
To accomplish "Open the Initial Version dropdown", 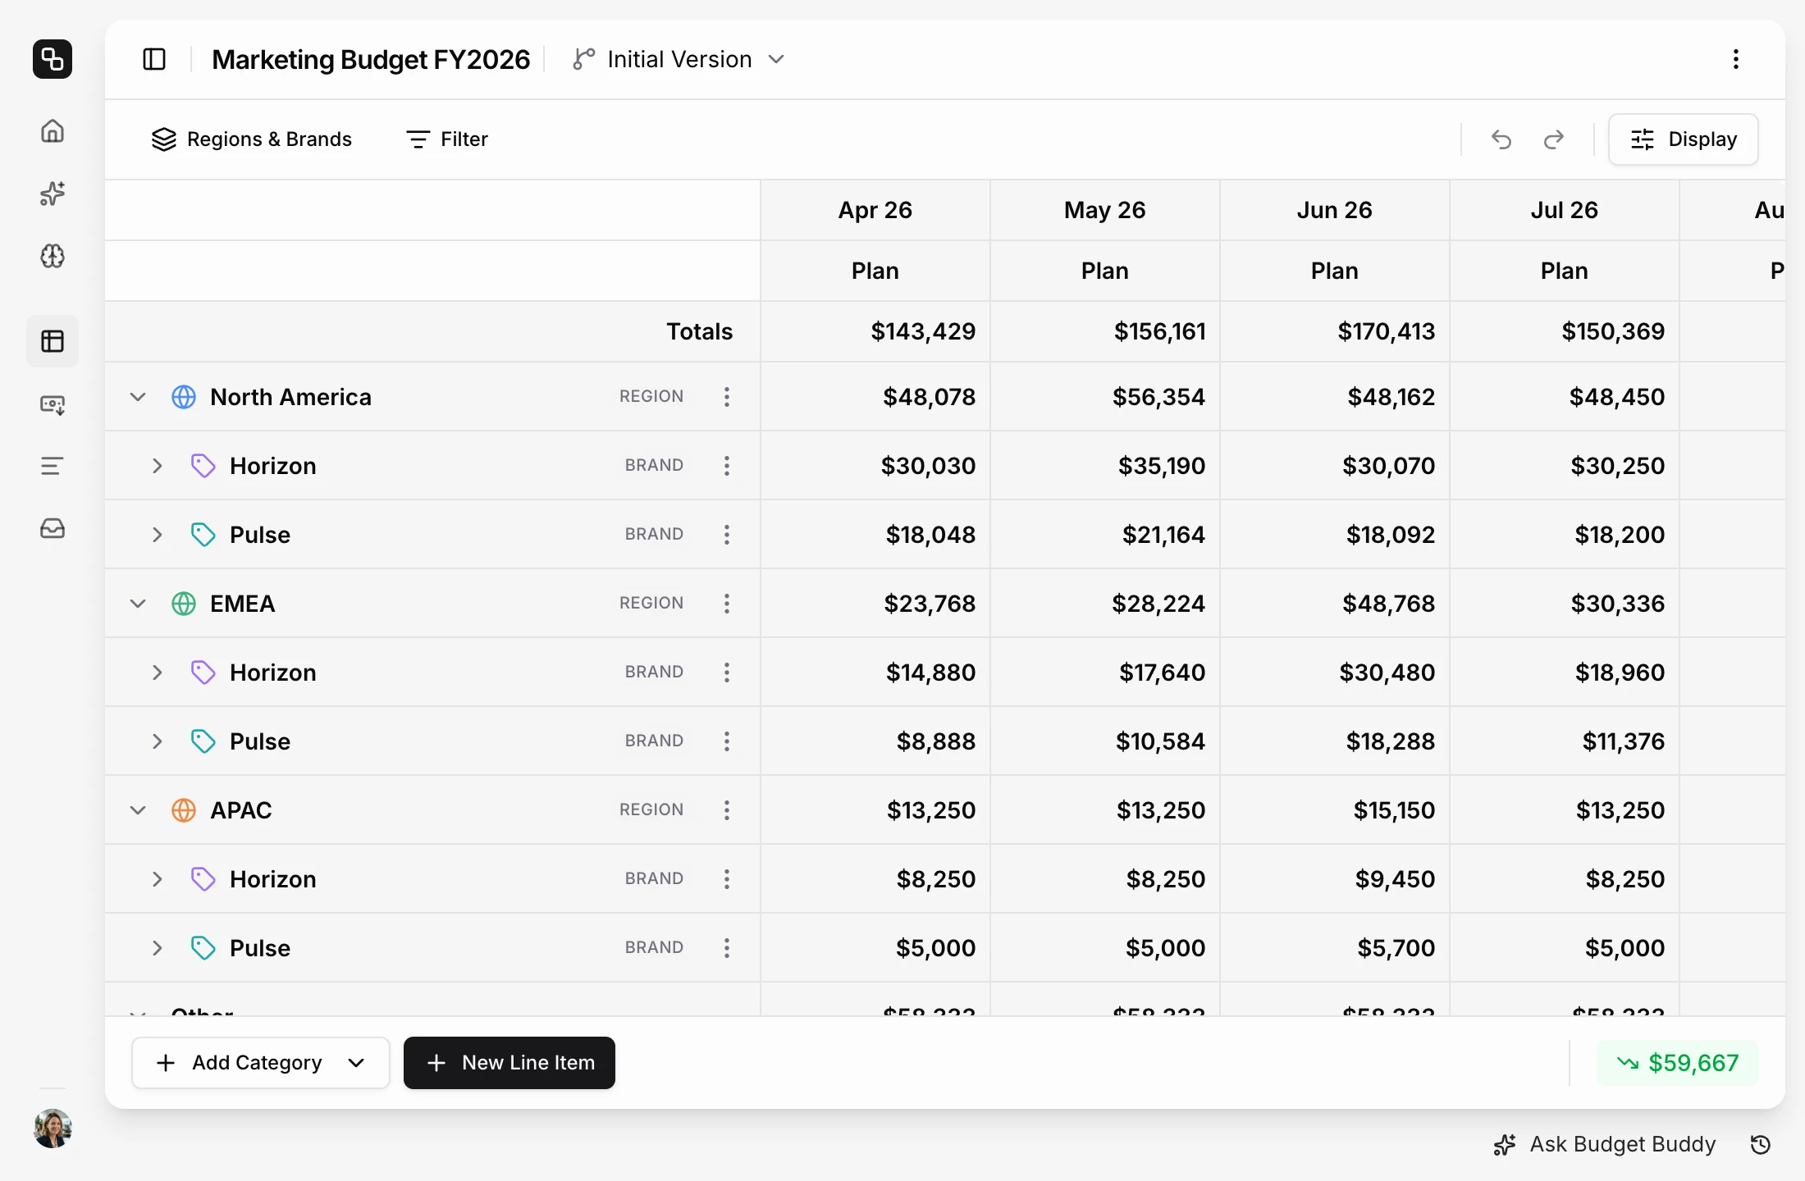I will point(679,59).
